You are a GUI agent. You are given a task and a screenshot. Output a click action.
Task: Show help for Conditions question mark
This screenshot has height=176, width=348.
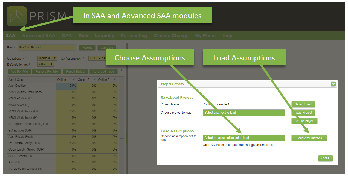(x=23, y=58)
